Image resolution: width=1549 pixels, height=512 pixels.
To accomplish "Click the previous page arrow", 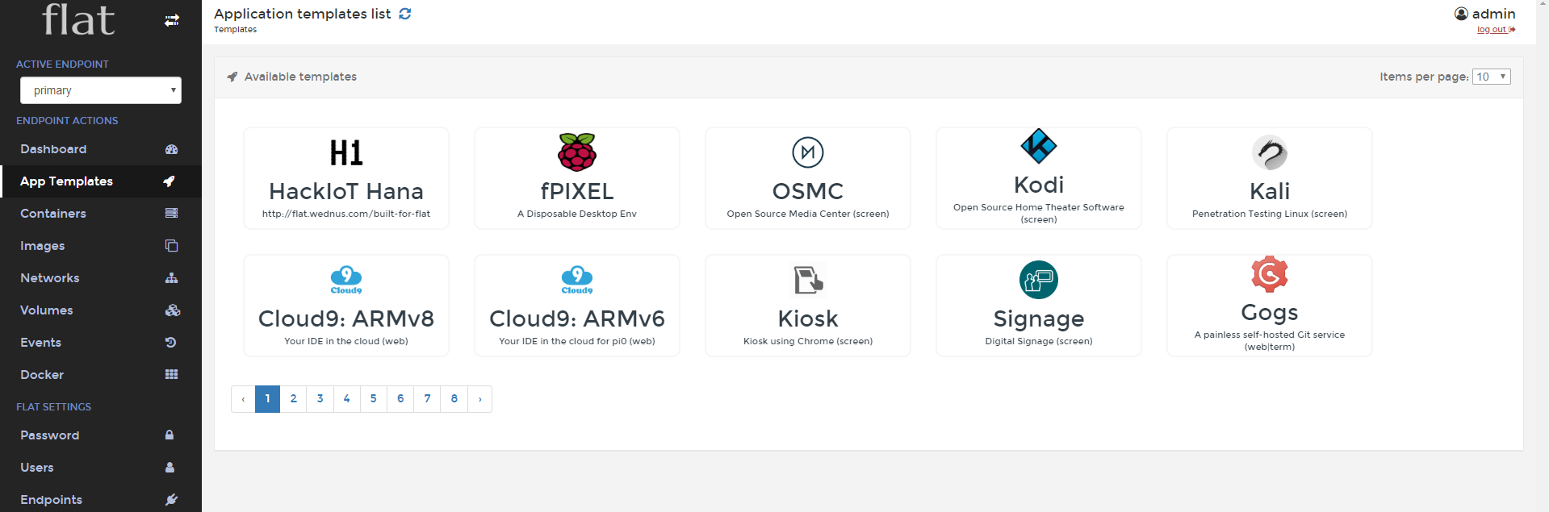I will [243, 399].
